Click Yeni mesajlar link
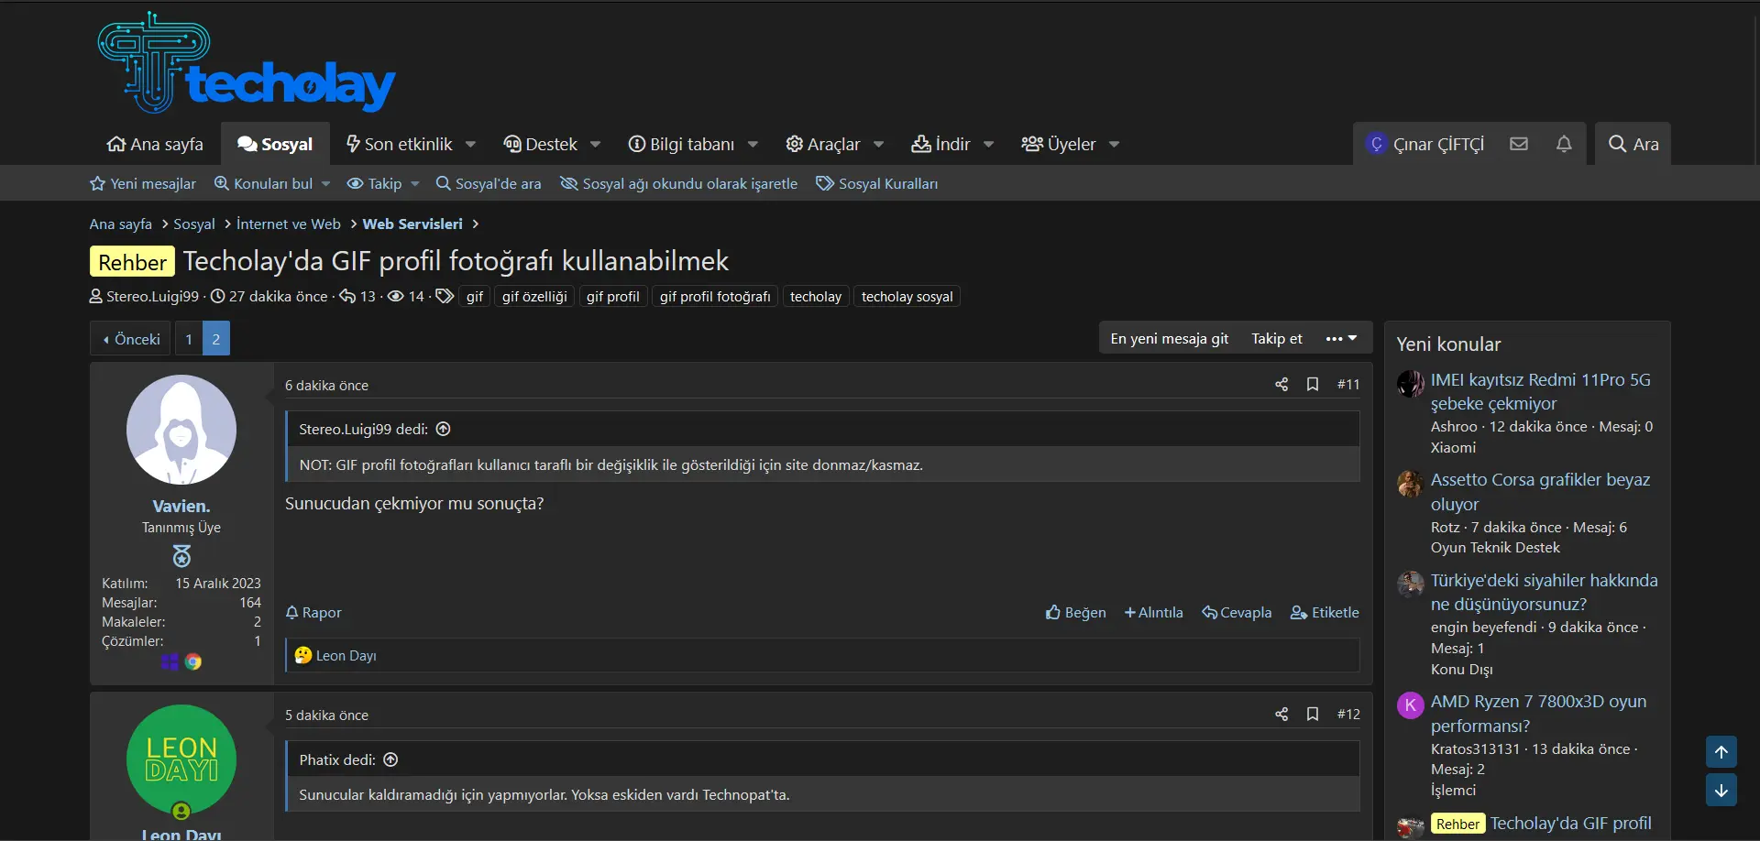Screen dimensions: 1760x841 (143, 183)
